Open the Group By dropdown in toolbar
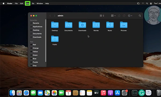 coord(113,16)
